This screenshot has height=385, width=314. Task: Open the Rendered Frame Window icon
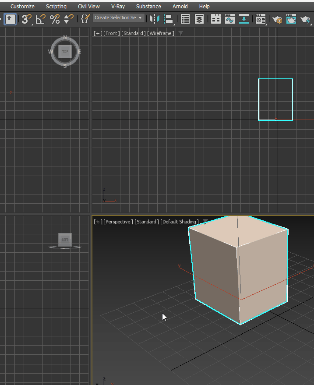click(291, 19)
